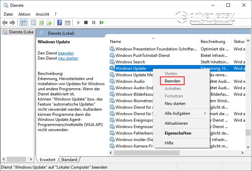Minimize the Dienste window
The height and width of the screenshot is (171, 252).
coord(213,5)
